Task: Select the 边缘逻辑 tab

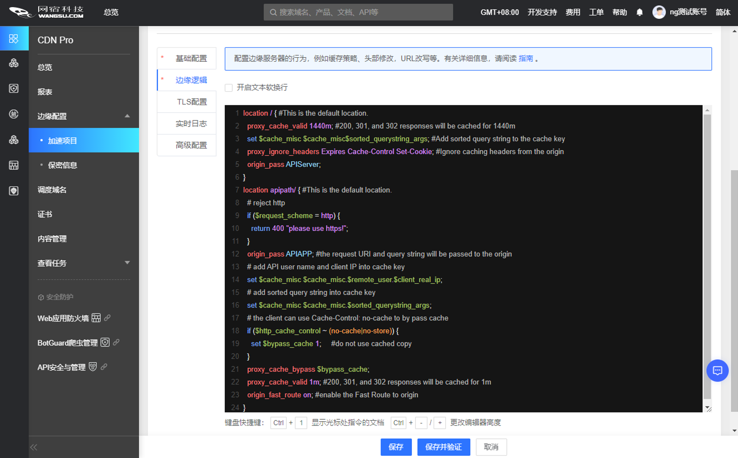Action: [x=187, y=80]
